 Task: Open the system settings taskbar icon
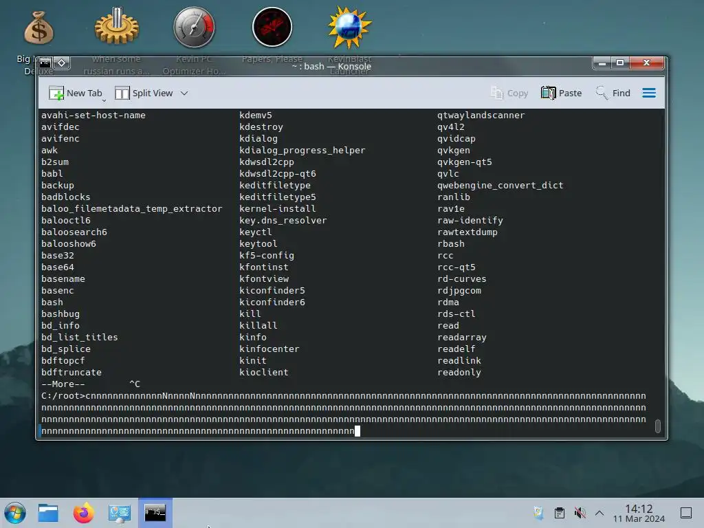(120, 513)
